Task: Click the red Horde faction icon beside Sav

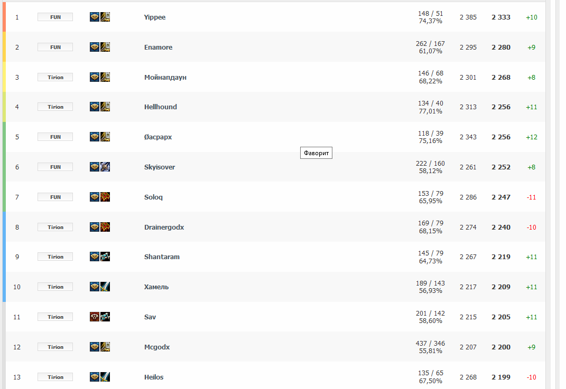Action: [95, 317]
